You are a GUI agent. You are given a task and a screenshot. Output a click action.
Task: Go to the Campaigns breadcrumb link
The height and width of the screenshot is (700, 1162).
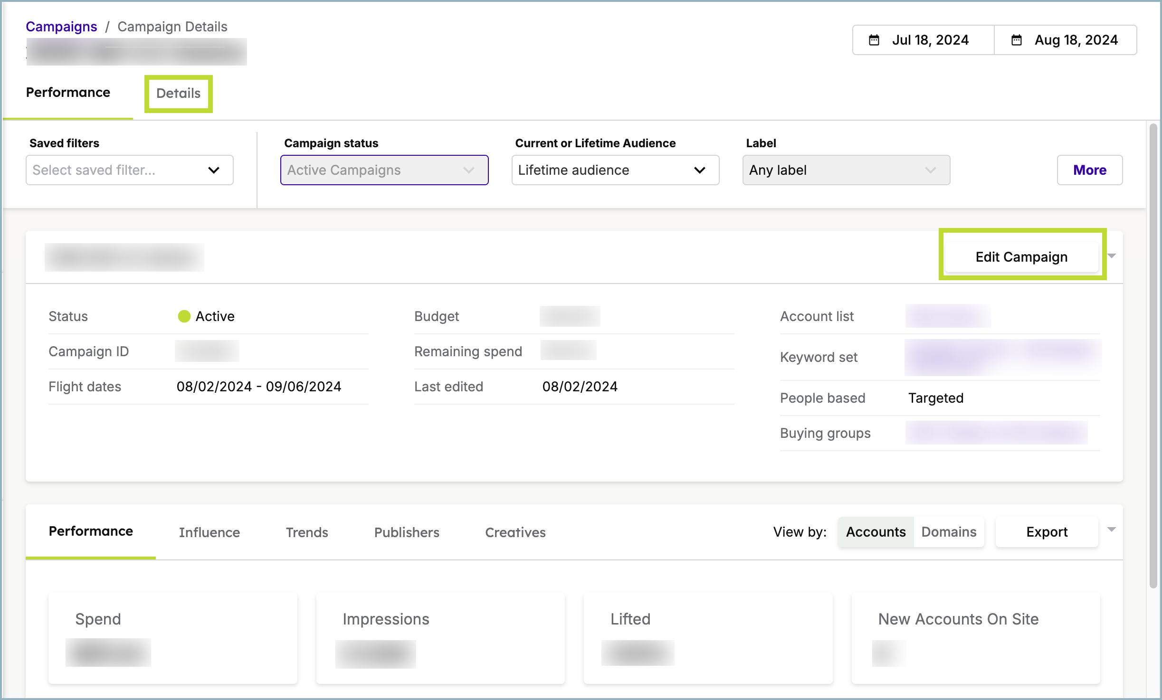coord(61,27)
